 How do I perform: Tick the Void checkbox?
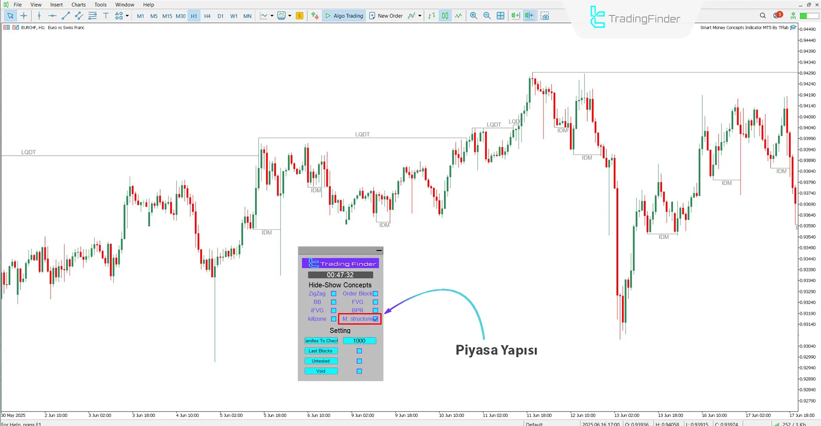[359, 371]
